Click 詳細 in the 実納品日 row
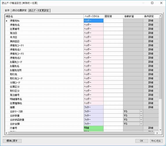The image size is (166, 146). pyautogui.click(x=151, y=41)
